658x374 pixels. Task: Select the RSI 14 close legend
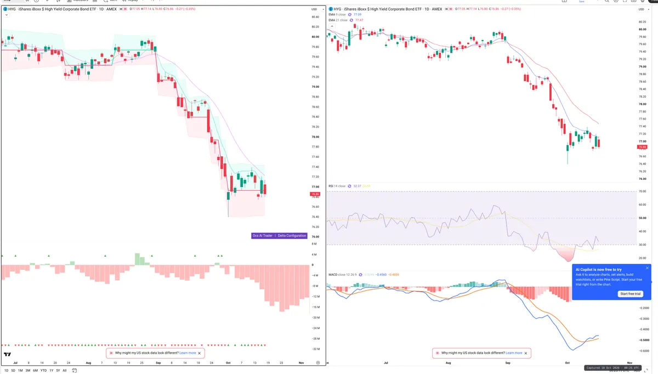337,186
